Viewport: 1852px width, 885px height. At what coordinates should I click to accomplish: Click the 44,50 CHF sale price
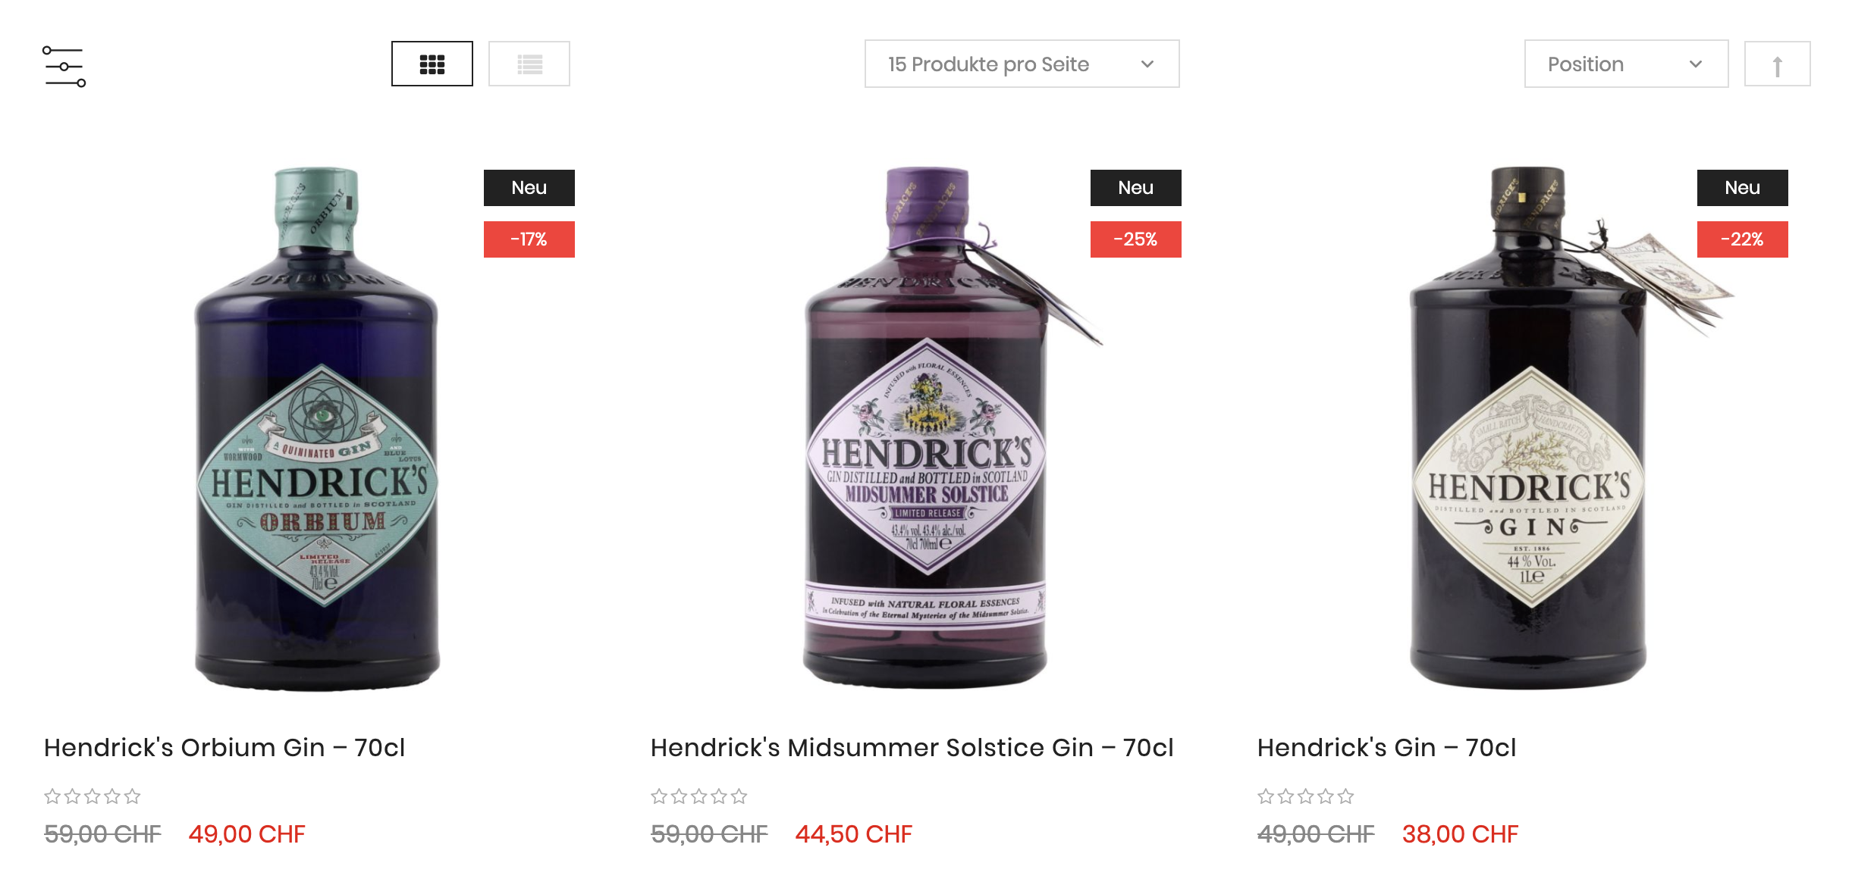coord(853,834)
